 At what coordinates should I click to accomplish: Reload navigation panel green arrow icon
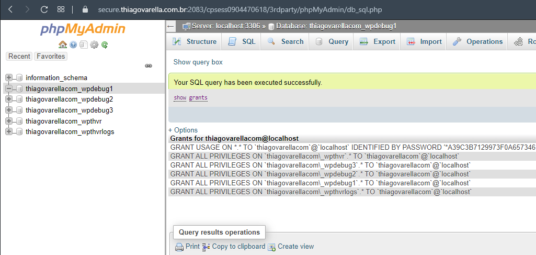coord(105,45)
